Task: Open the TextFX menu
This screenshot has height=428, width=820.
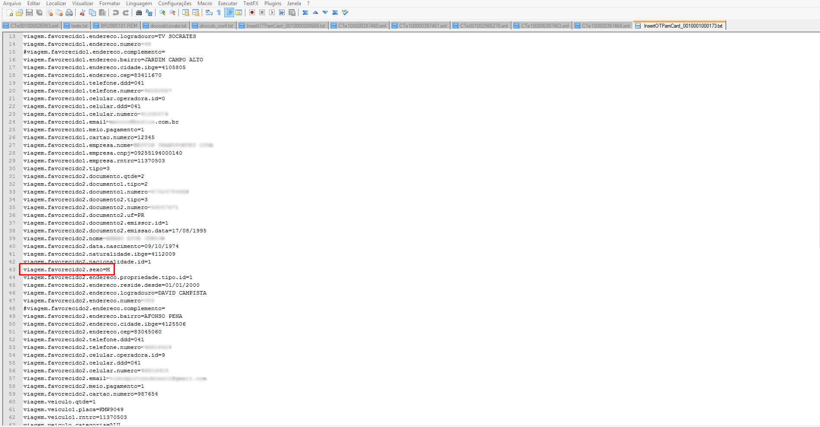Action: point(251,3)
